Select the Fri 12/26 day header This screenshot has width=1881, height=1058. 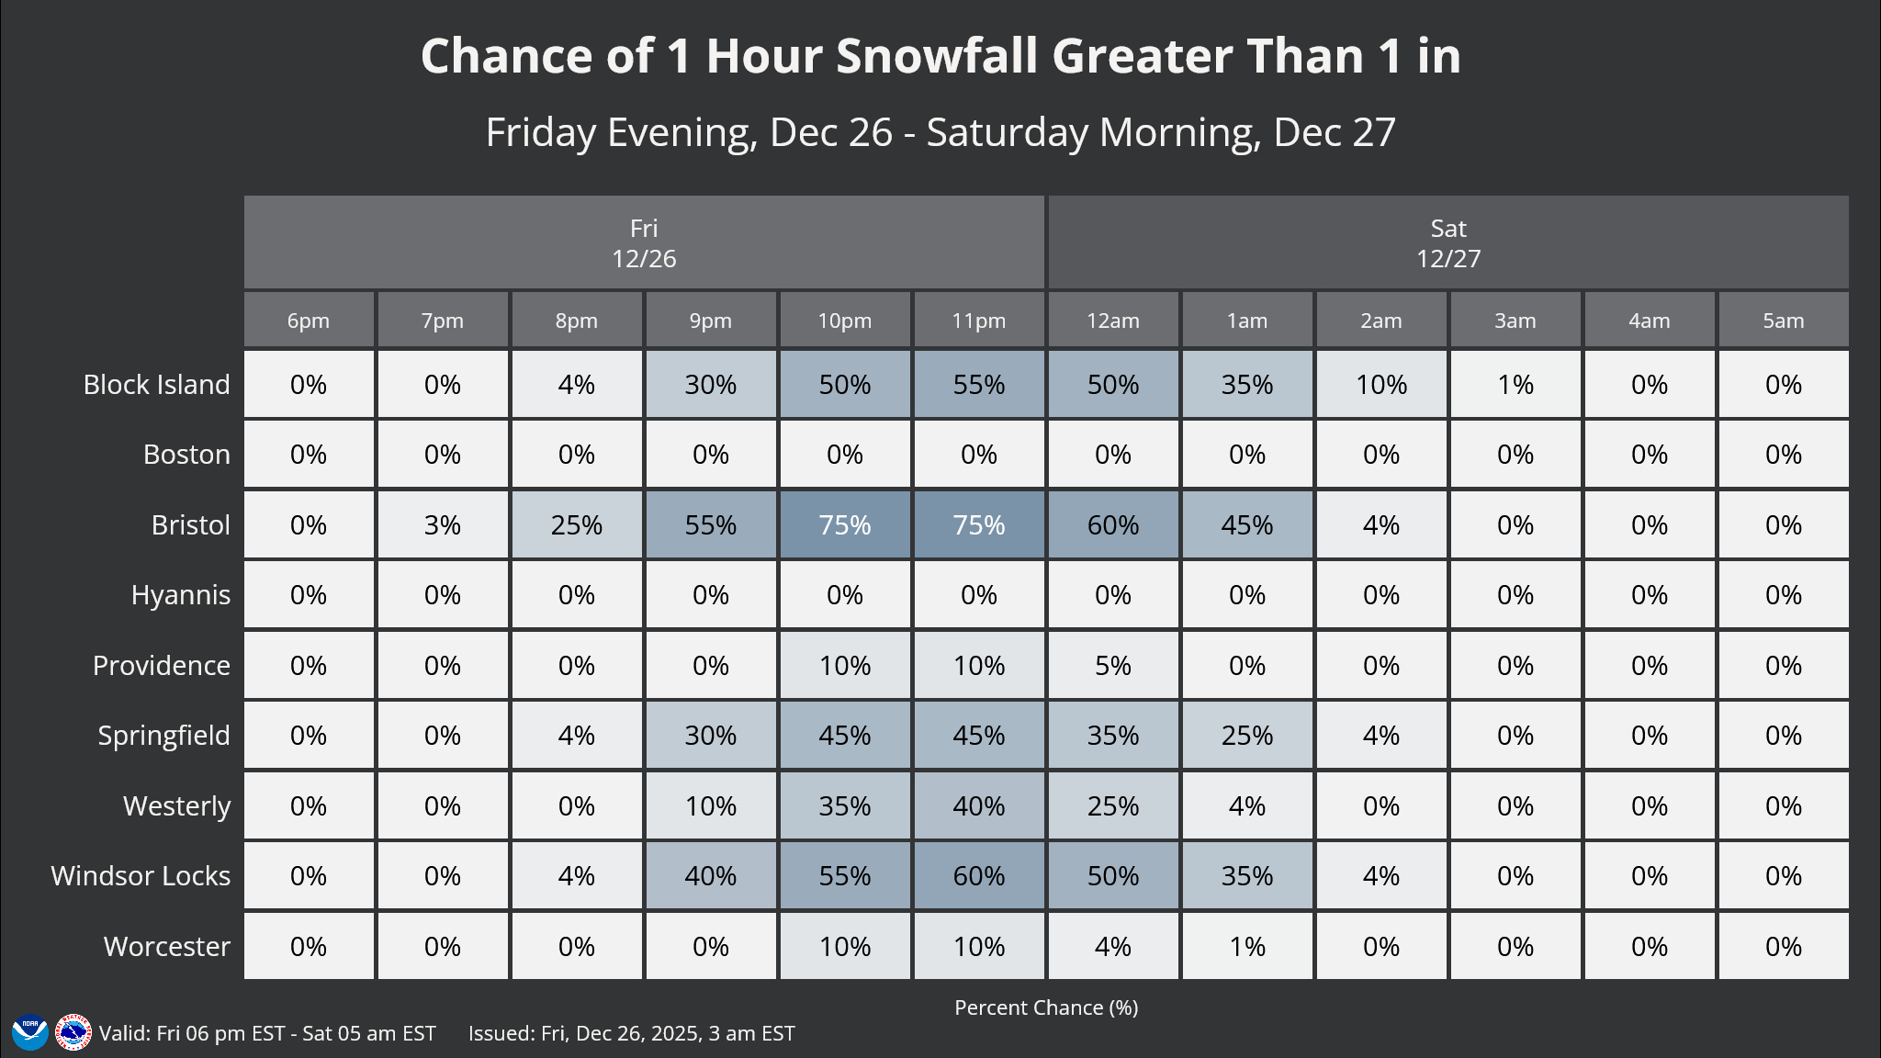click(x=644, y=242)
